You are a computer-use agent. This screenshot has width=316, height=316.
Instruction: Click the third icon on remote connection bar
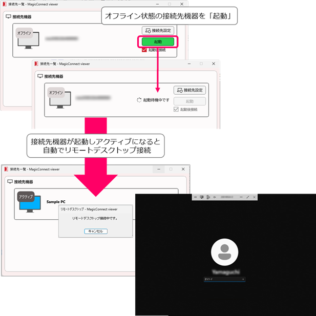pos(207,197)
